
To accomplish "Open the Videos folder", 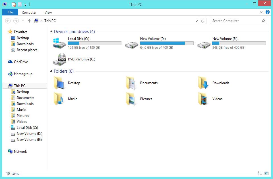I will click(218, 99).
